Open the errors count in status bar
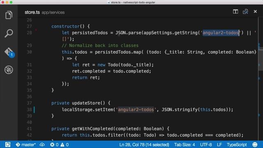263x148 pixels. pyautogui.click(x=54, y=144)
